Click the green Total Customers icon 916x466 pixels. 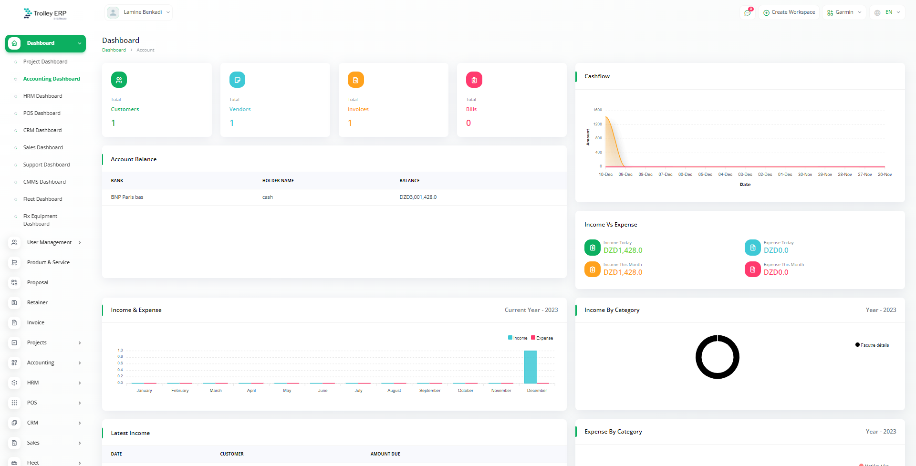tap(119, 80)
